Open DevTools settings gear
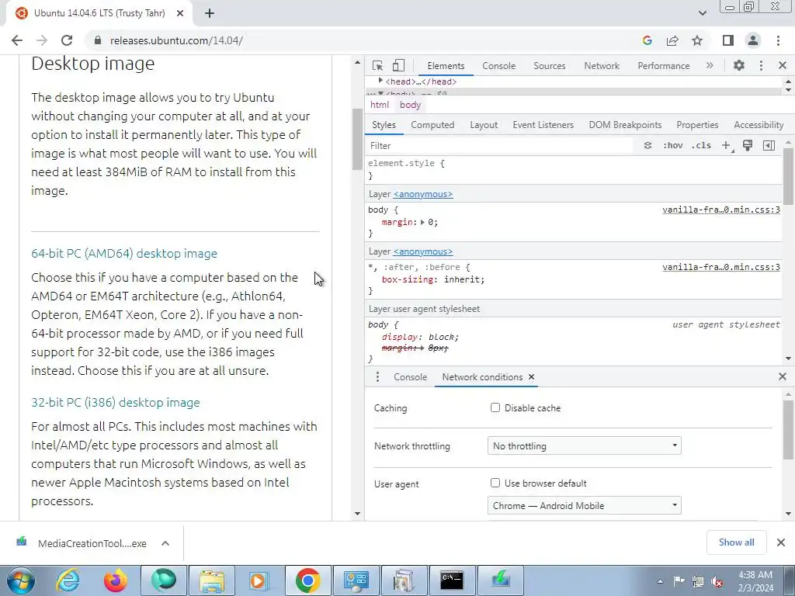 739,65
